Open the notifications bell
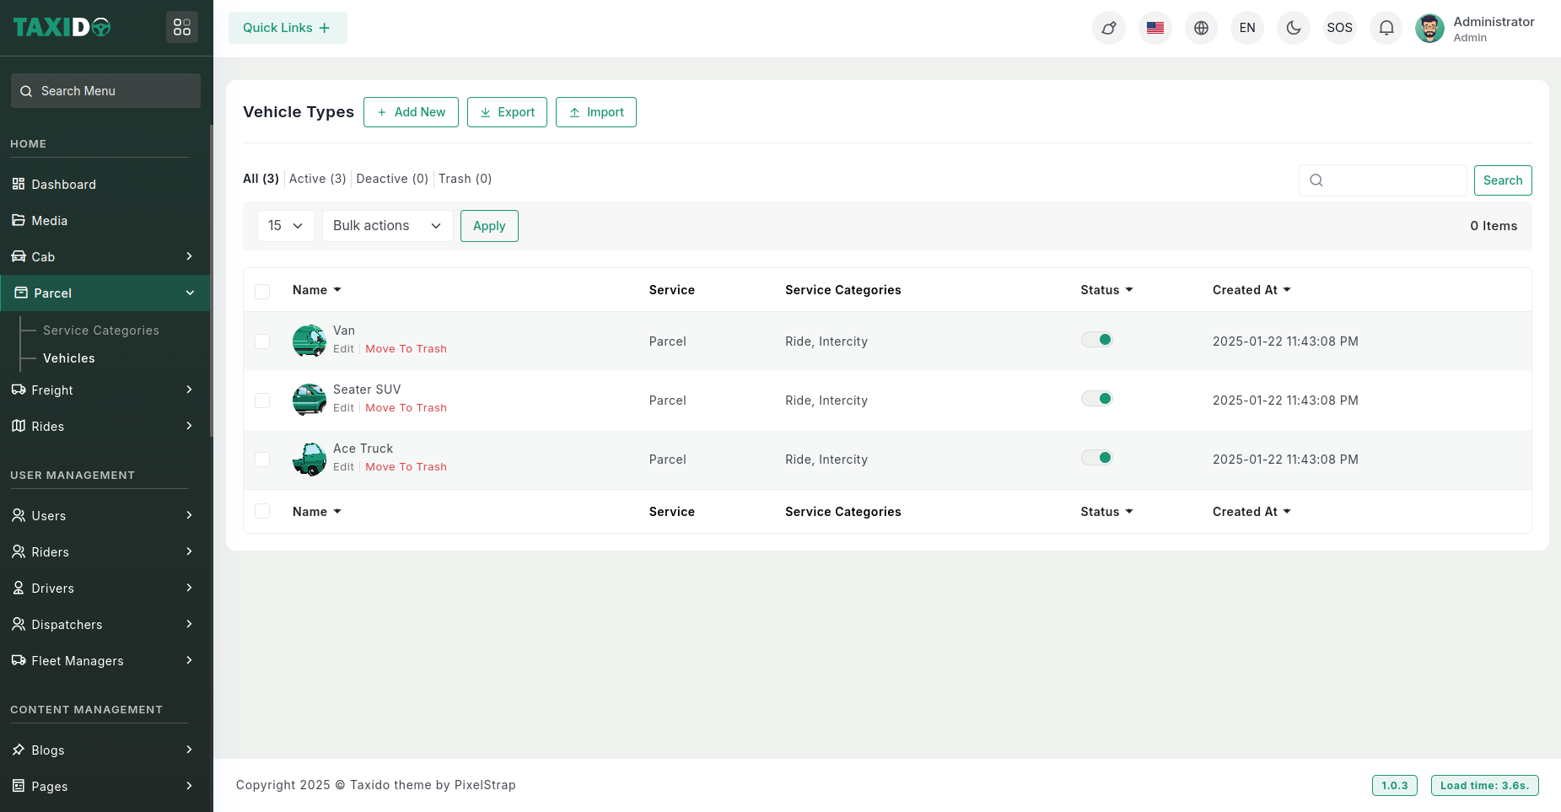Screen dimensions: 1561x812 click(x=1386, y=28)
